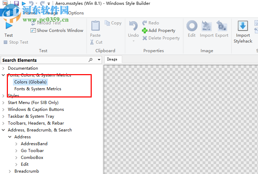Click the transparent image preview canvas
258x174 pixels.
[x=181, y=119]
